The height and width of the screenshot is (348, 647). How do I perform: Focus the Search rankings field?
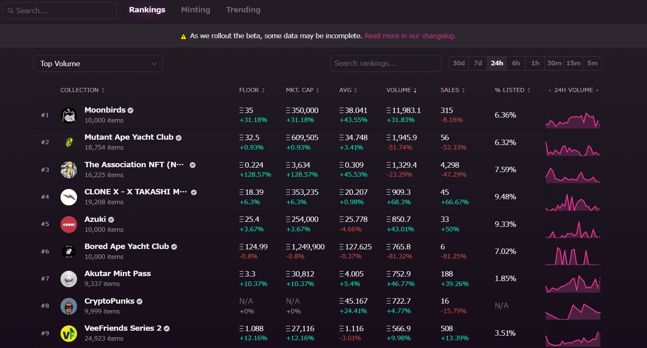386,64
